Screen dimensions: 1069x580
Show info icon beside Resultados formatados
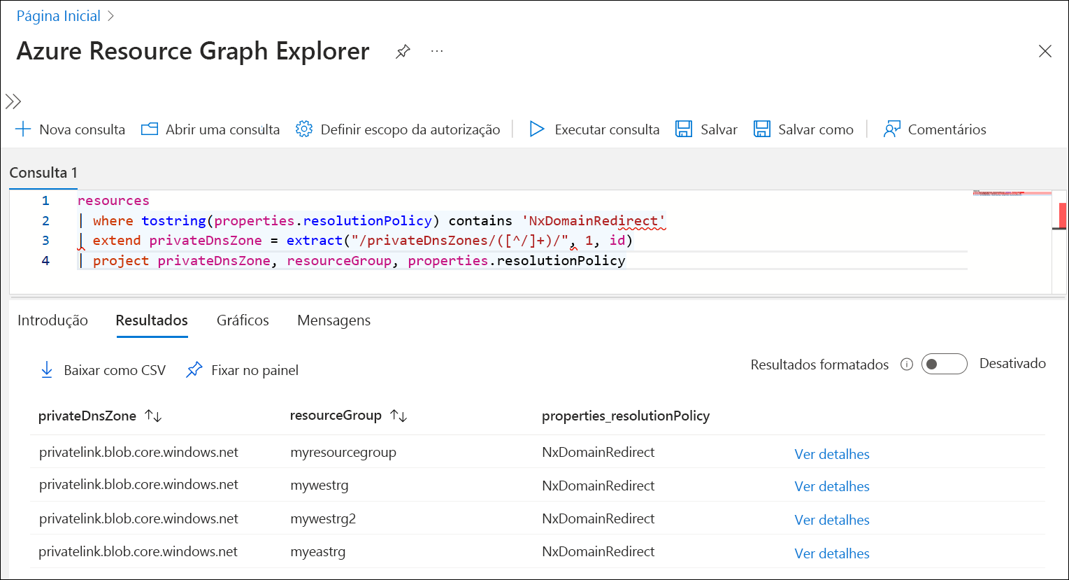coord(907,365)
